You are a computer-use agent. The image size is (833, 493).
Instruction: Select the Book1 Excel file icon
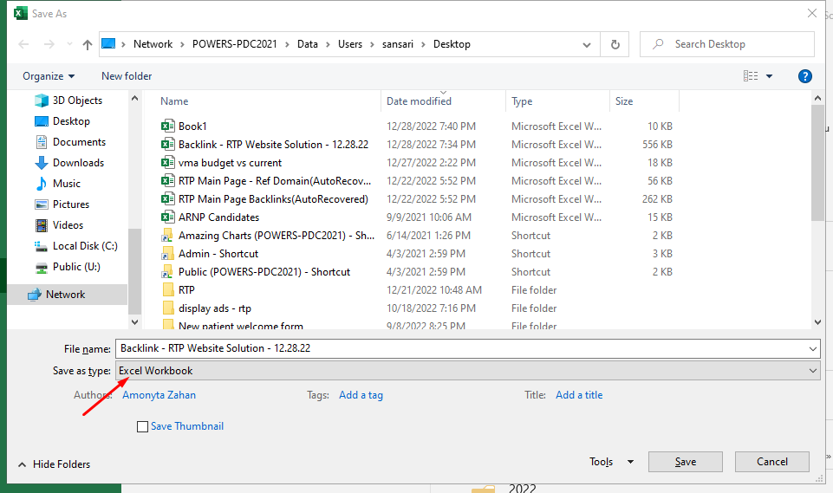(x=167, y=126)
